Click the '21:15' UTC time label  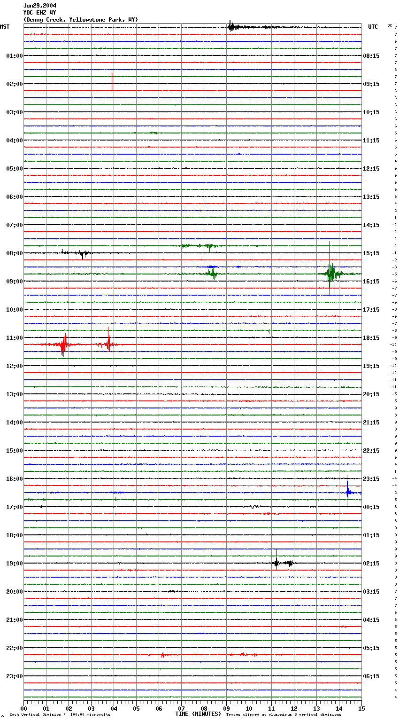[x=371, y=423]
